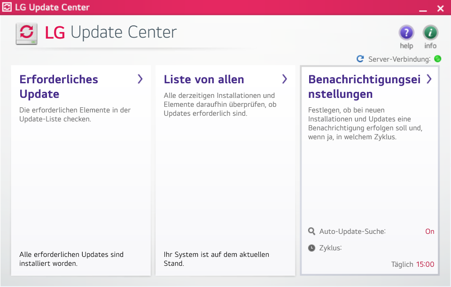Open the Erforderliches Update heading
This screenshot has height=287, width=451.
coord(59,87)
